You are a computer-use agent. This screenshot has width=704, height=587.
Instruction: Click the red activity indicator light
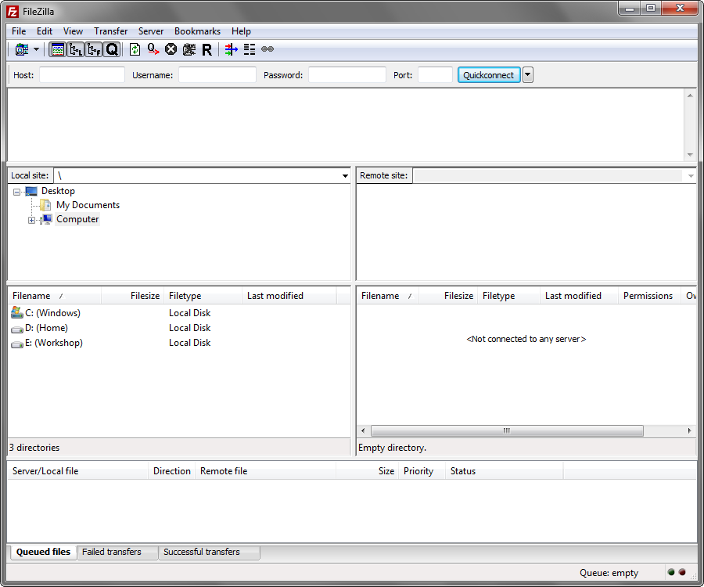(x=682, y=572)
